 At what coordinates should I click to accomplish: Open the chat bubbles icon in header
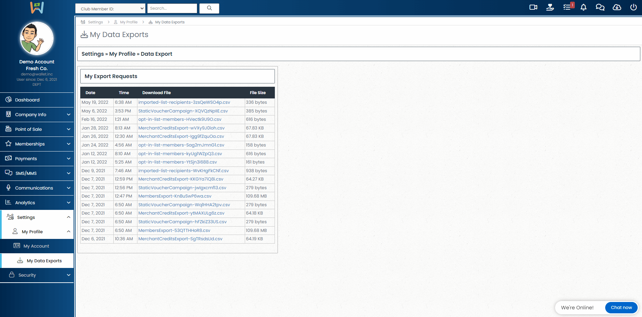(600, 7)
